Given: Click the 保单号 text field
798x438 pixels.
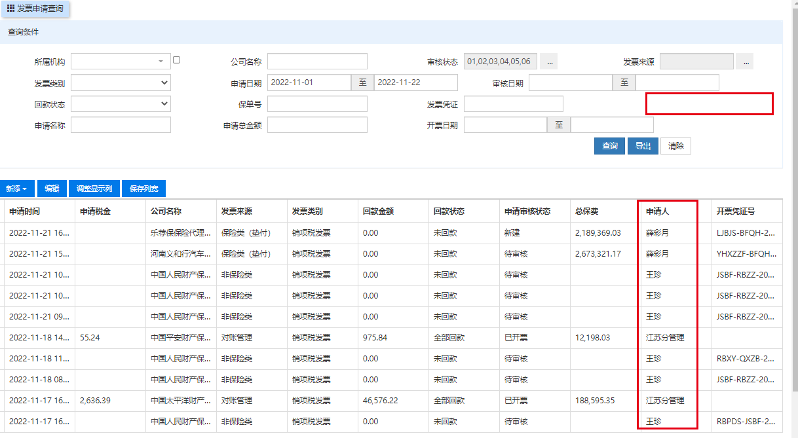Looking at the screenshot, I should (317, 104).
